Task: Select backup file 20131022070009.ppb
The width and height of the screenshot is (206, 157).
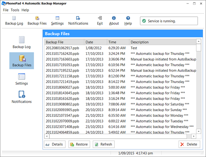Action: 62,121
